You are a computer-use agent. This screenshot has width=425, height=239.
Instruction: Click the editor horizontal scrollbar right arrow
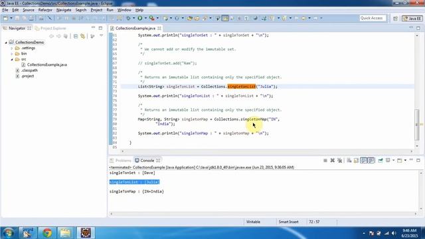412,151
